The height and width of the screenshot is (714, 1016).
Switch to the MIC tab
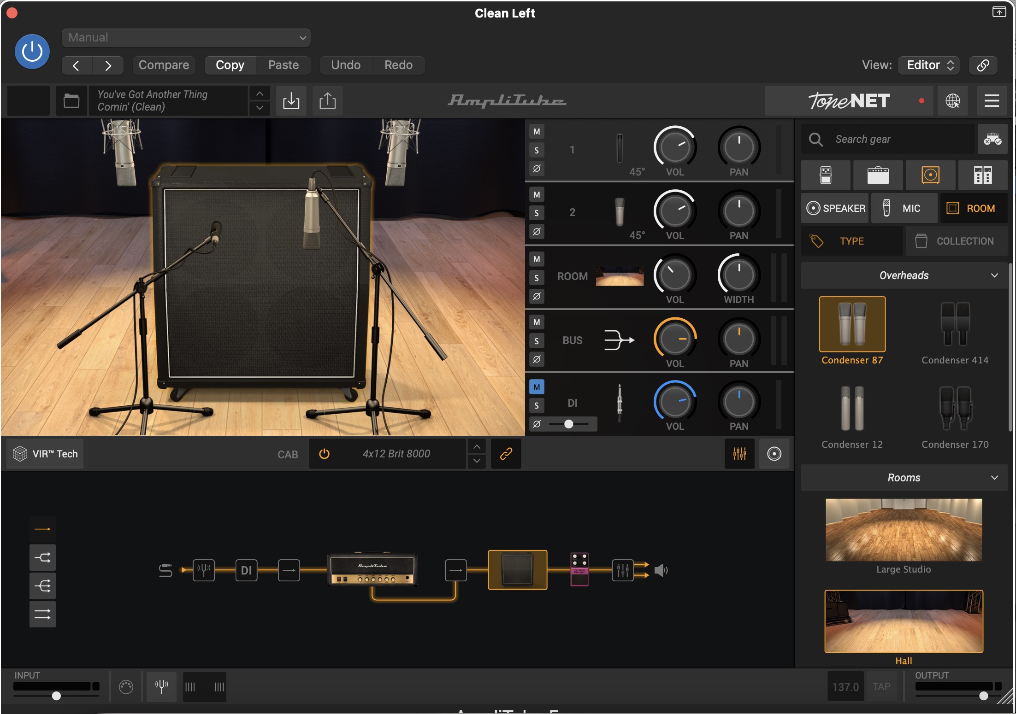click(903, 208)
